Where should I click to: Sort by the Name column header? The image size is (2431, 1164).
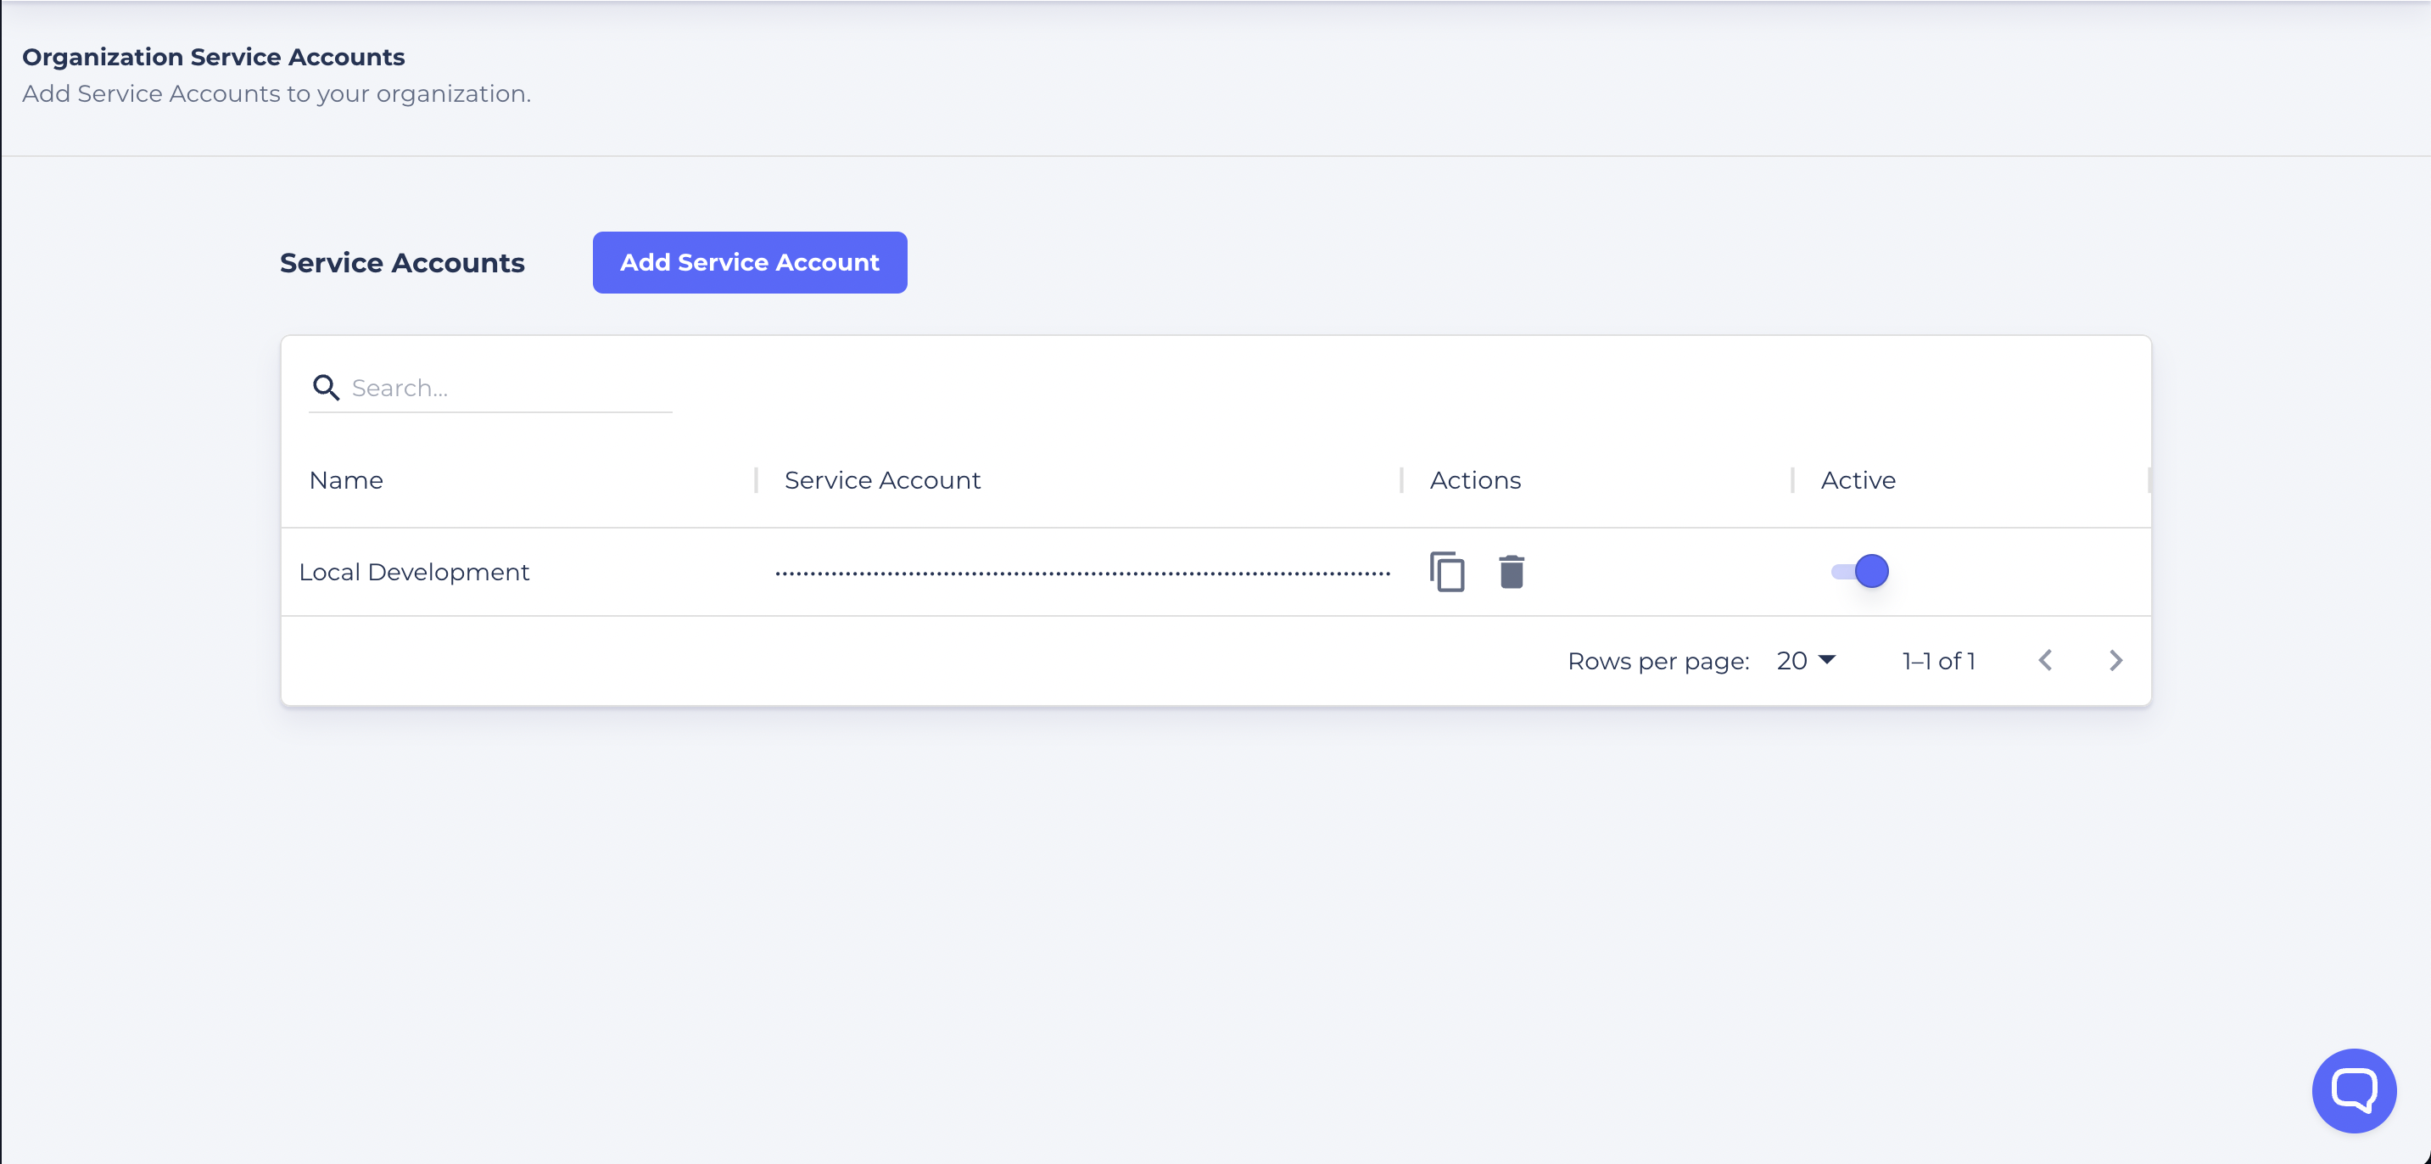point(346,479)
